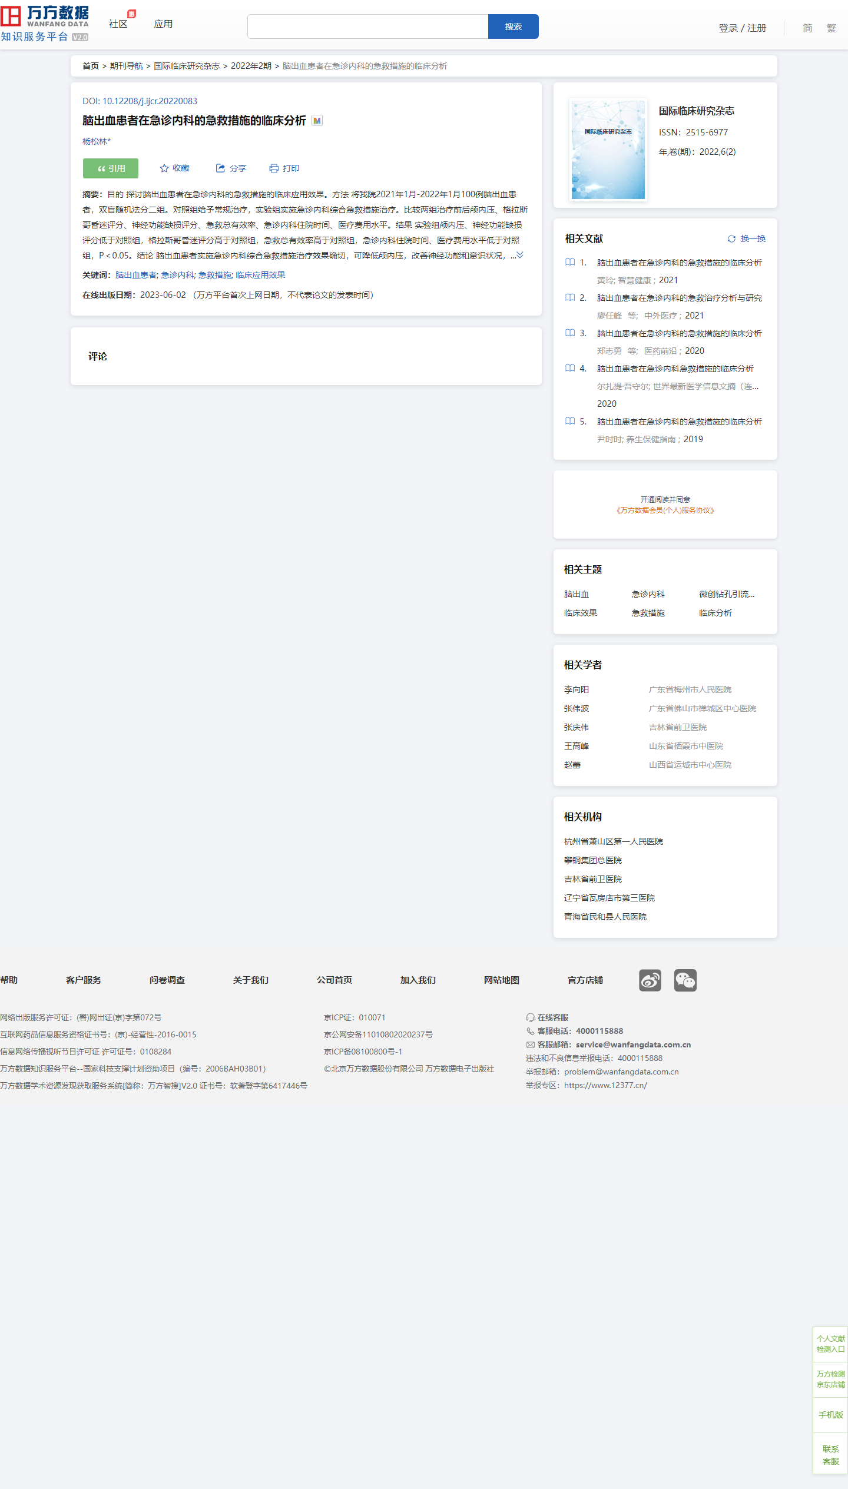848x1489 pixels.
Task: Open scholar 赵蕾
Action: click(572, 765)
